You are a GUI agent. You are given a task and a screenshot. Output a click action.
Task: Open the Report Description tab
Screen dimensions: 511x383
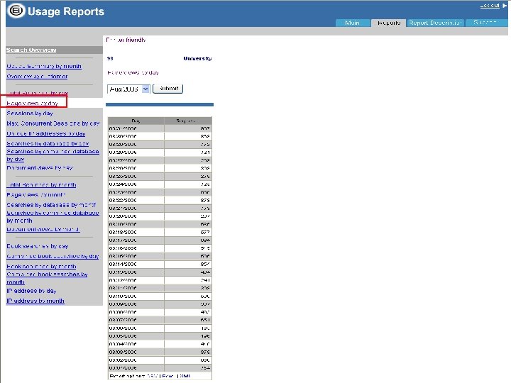pos(435,23)
